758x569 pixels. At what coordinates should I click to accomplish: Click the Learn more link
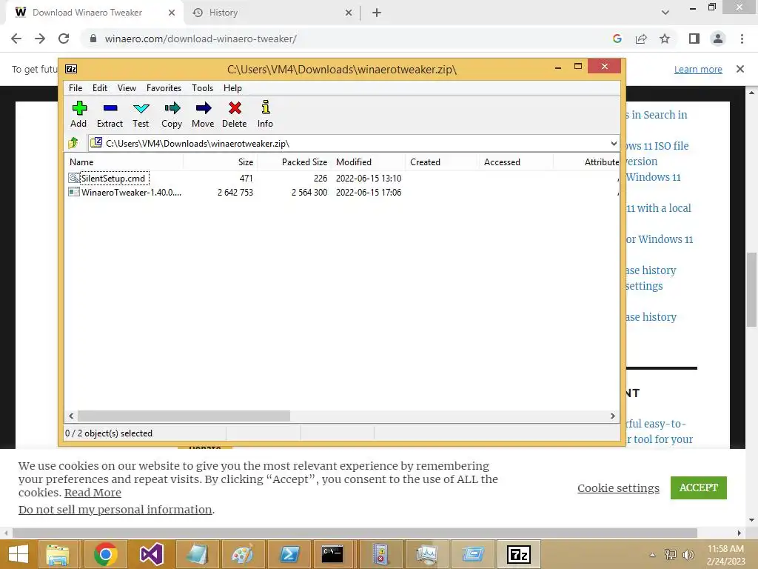tap(698, 69)
